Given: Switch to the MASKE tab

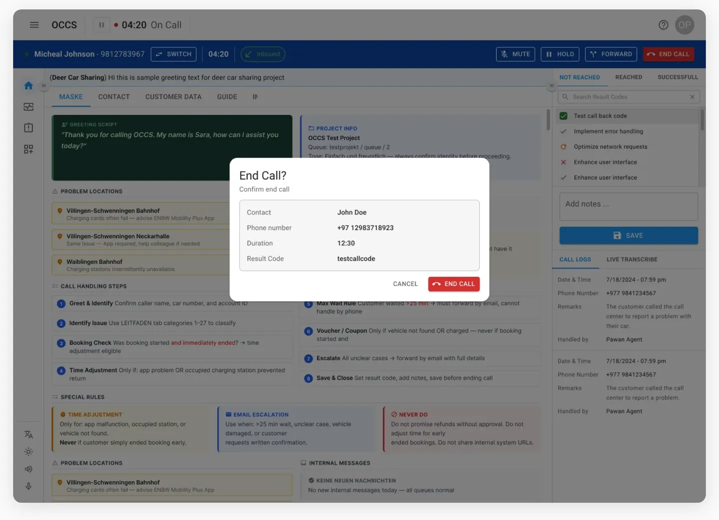Looking at the screenshot, I should click(71, 97).
